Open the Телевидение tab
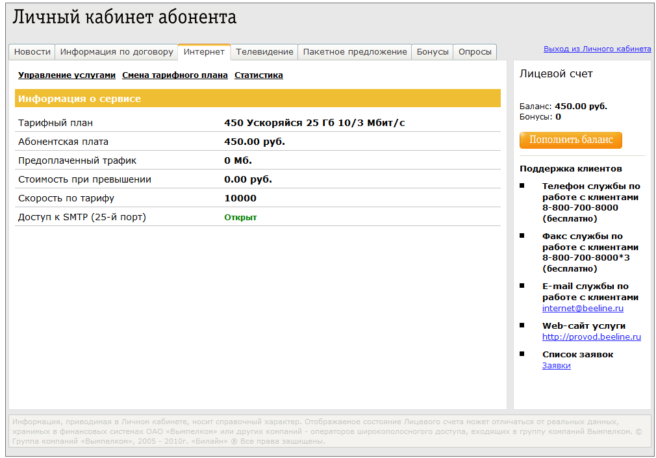656x458 pixels. click(x=264, y=52)
